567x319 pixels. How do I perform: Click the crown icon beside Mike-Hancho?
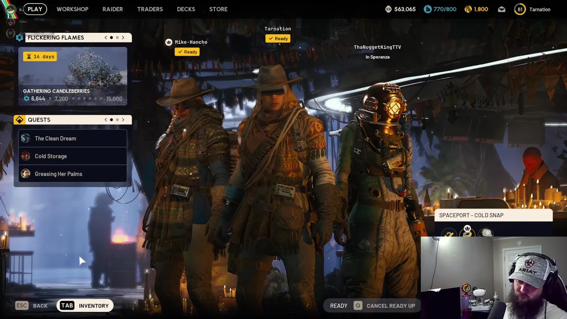click(x=169, y=42)
